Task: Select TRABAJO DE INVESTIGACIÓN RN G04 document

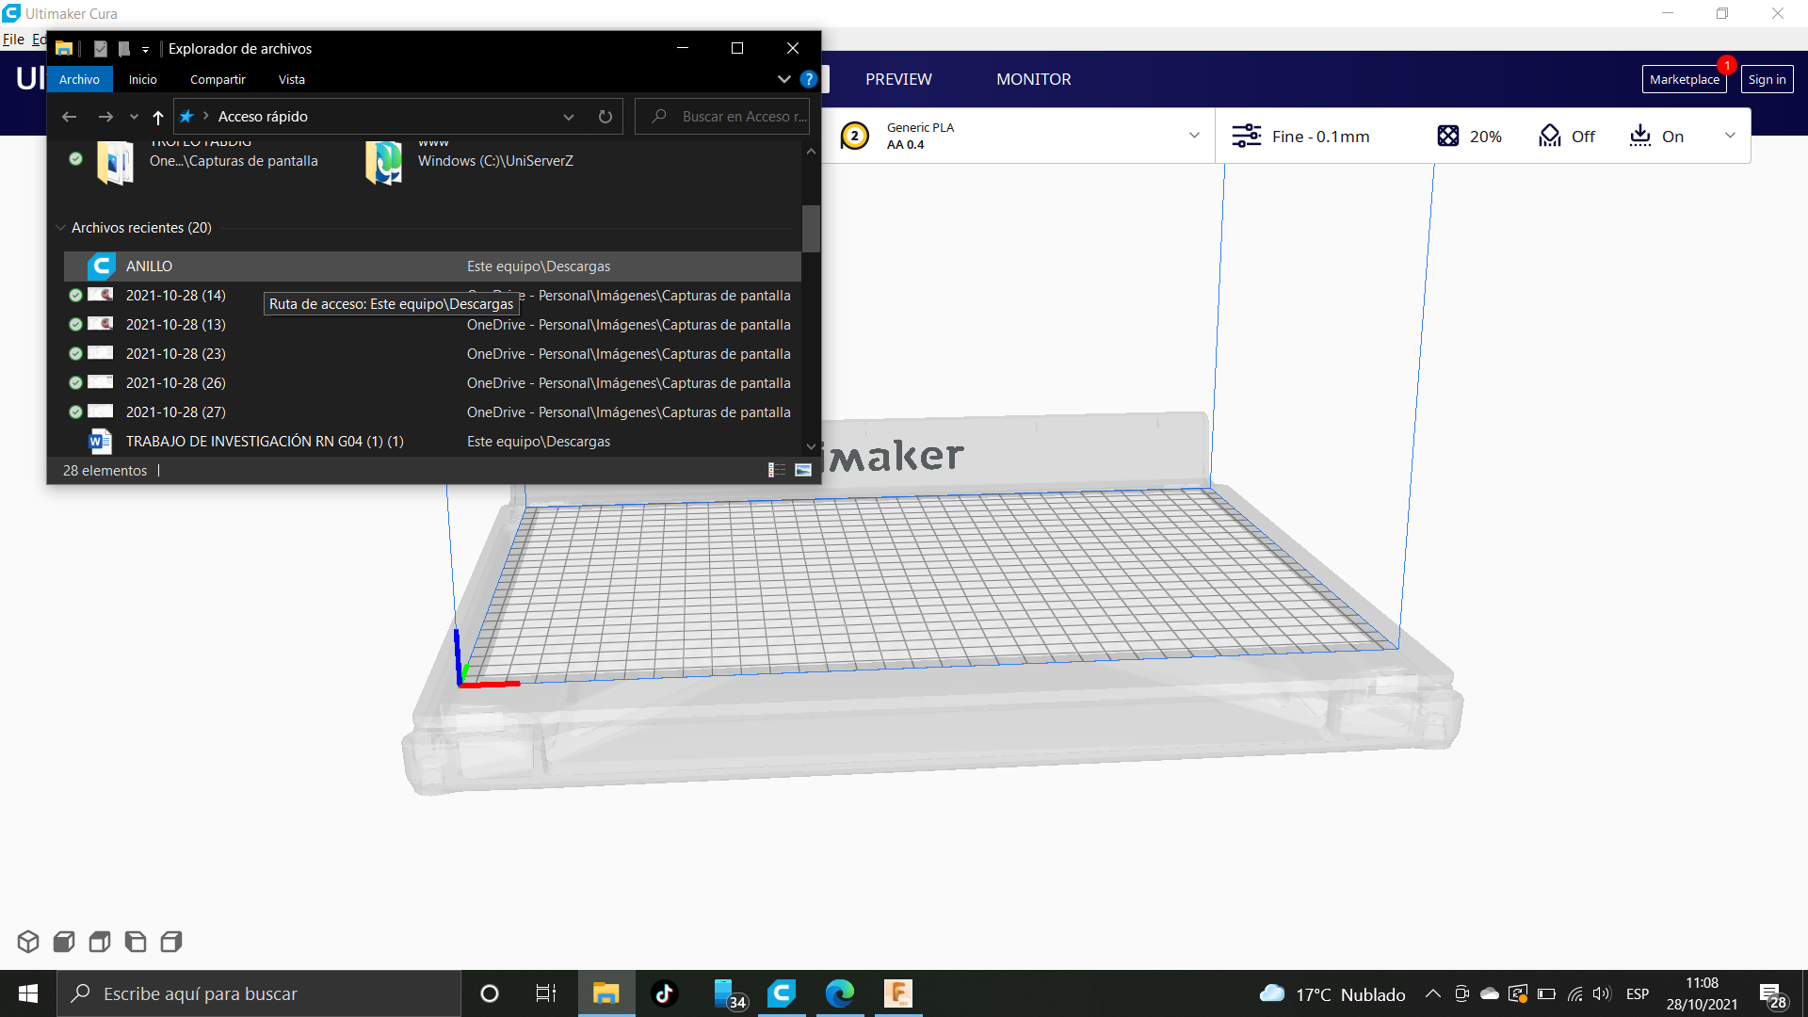Action: point(432,442)
